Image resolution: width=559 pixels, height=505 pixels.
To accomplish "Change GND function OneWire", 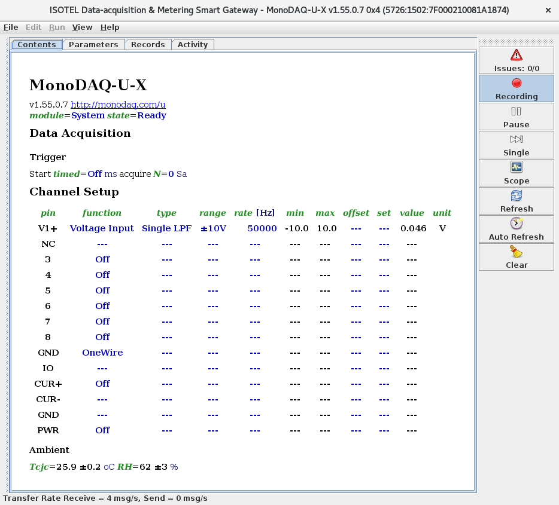I will pos(103,353).
